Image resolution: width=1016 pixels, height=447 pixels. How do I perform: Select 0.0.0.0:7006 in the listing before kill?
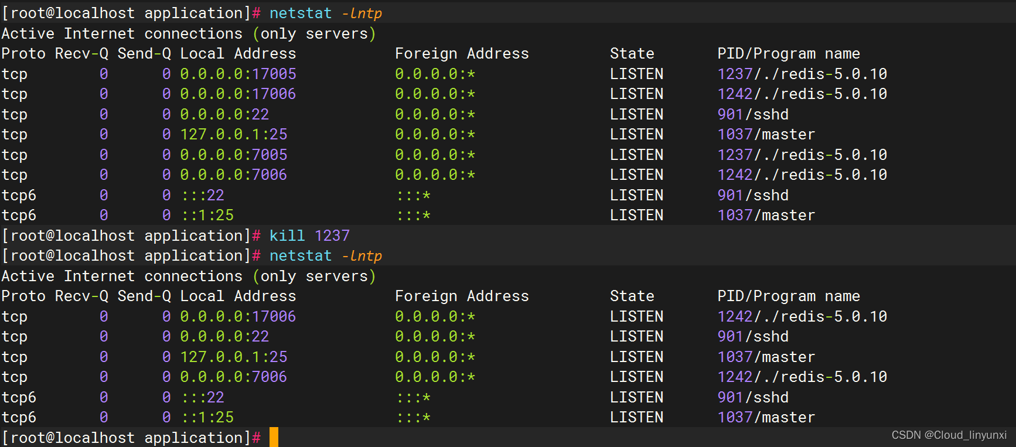234,175
